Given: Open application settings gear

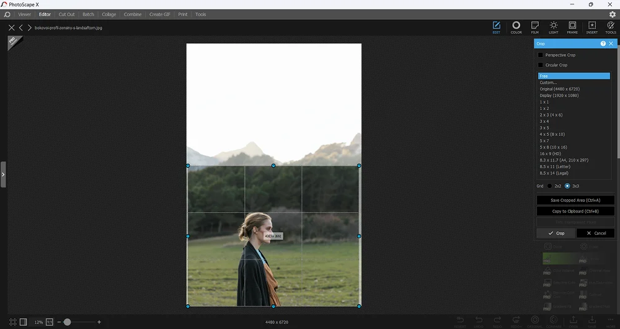Looking at the screenshot, I should click(613, 14).
